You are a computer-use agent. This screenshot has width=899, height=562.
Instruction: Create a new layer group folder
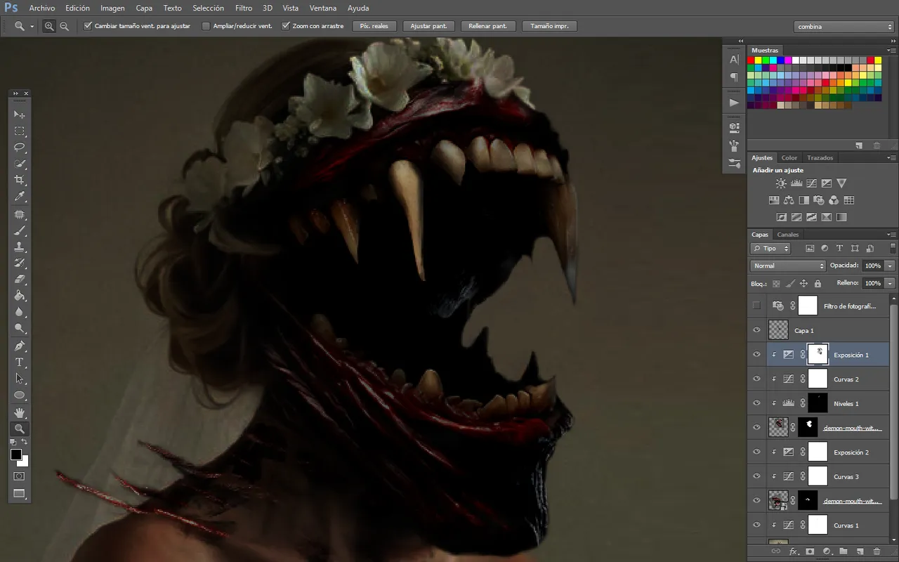pos(844,552)
